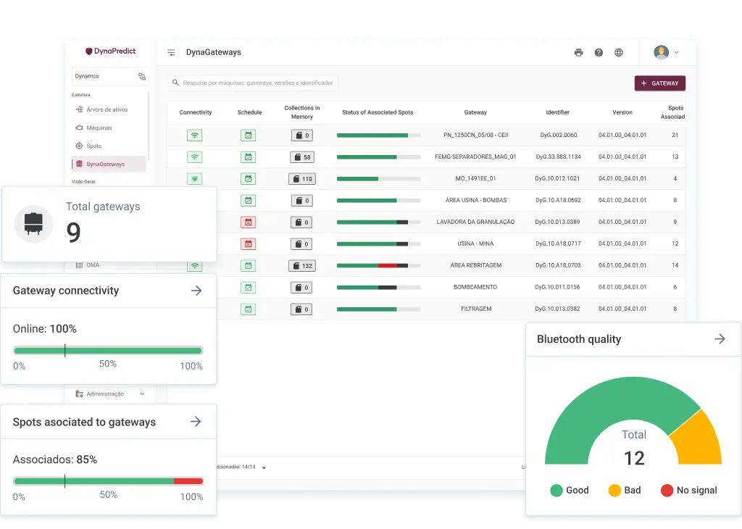Open the rows-per-page 14/14 dropdown
742x529 pixels.
pyautogui.click(x=264, y=467)
